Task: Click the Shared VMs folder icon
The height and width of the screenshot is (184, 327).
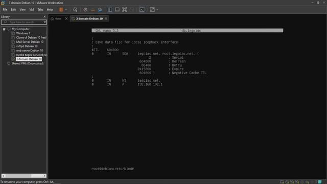Action: pos(9,63)
